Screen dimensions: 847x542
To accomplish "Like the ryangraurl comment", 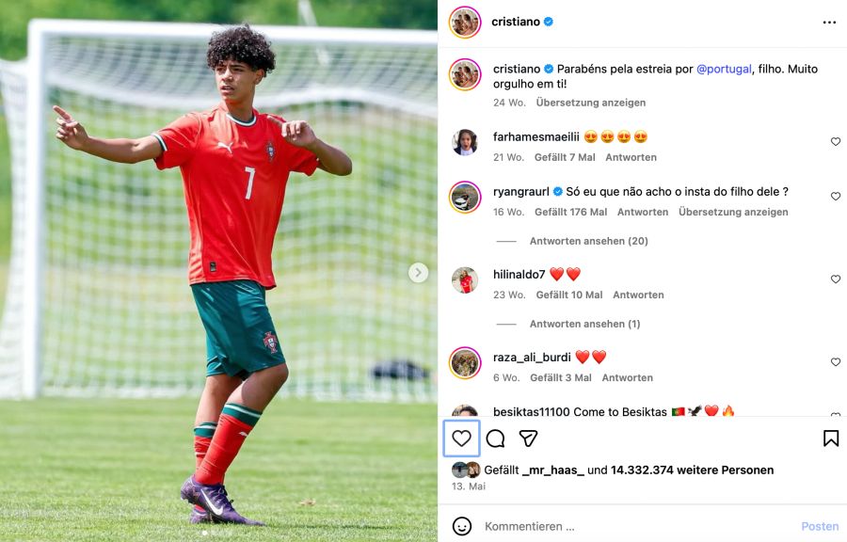I will coord(835,196).
